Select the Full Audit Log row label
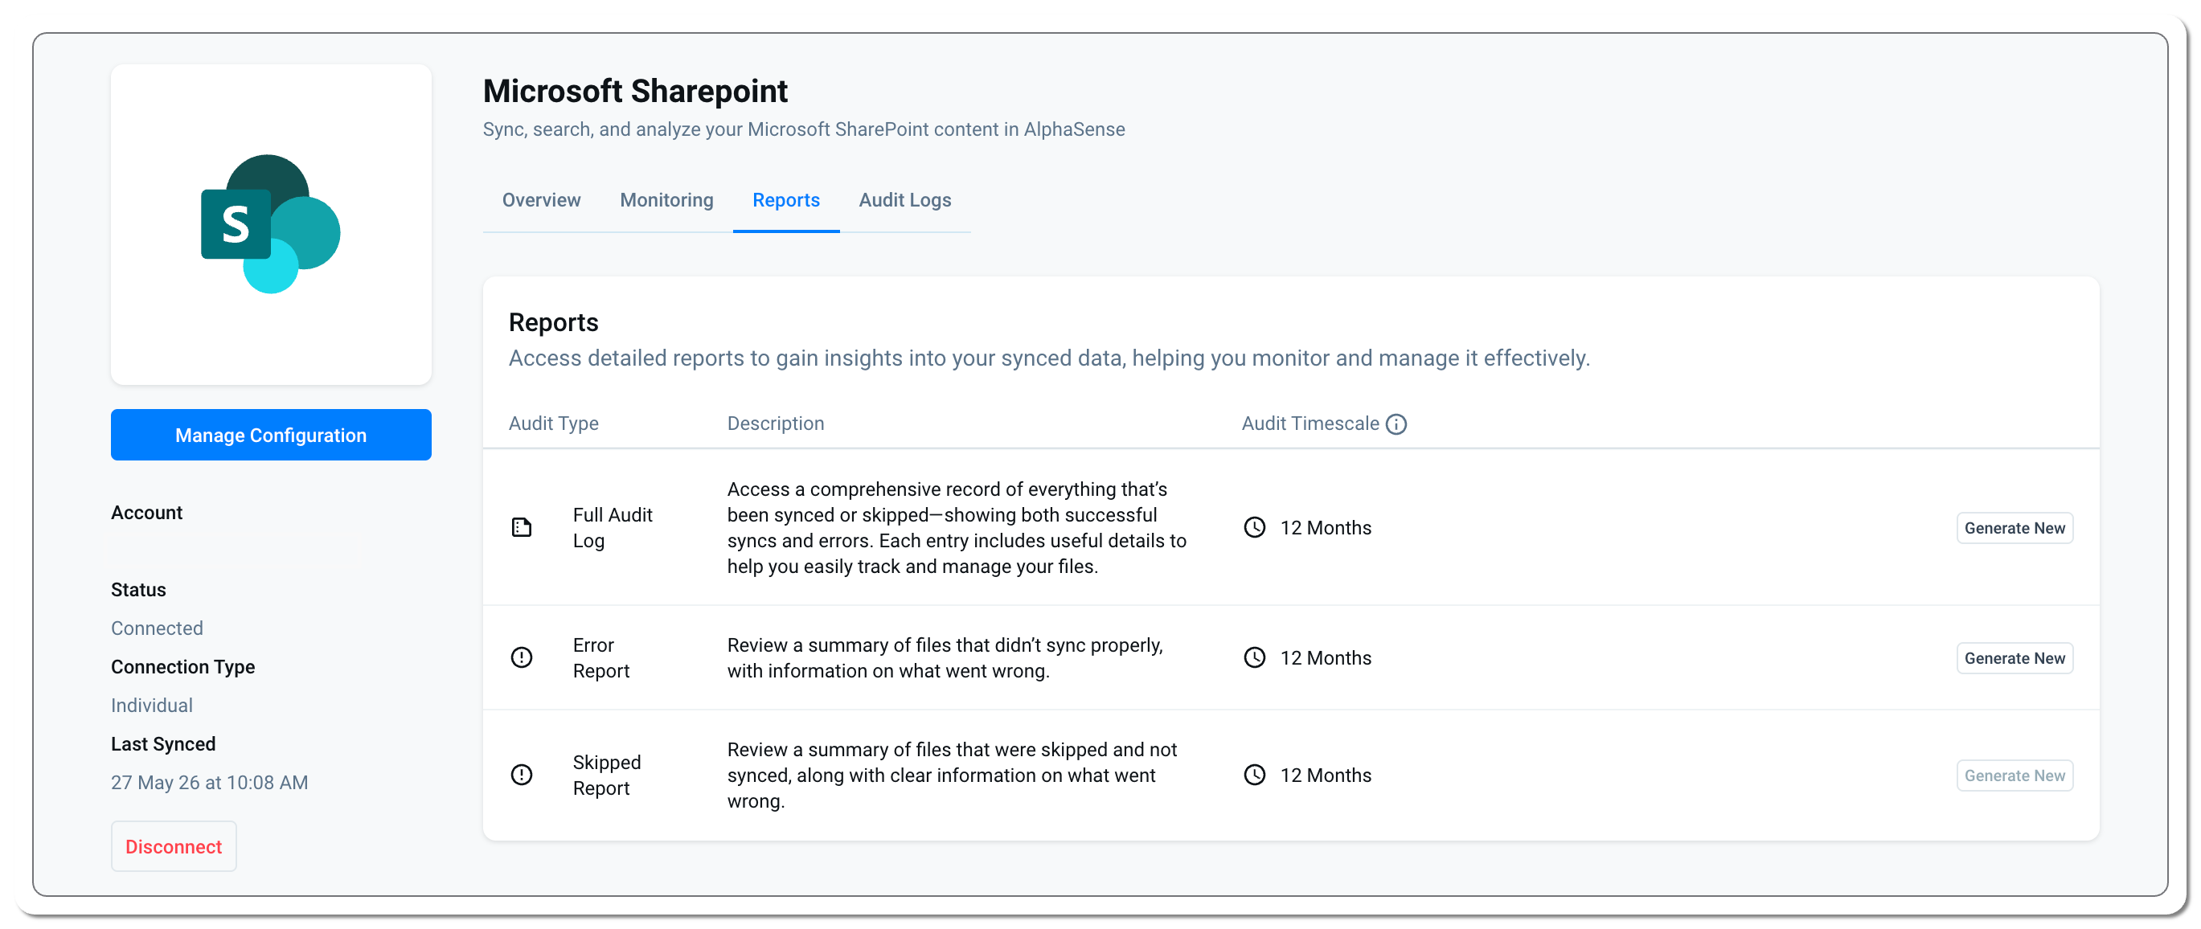The image size is (2201, 929). click(x=613, y=528)
